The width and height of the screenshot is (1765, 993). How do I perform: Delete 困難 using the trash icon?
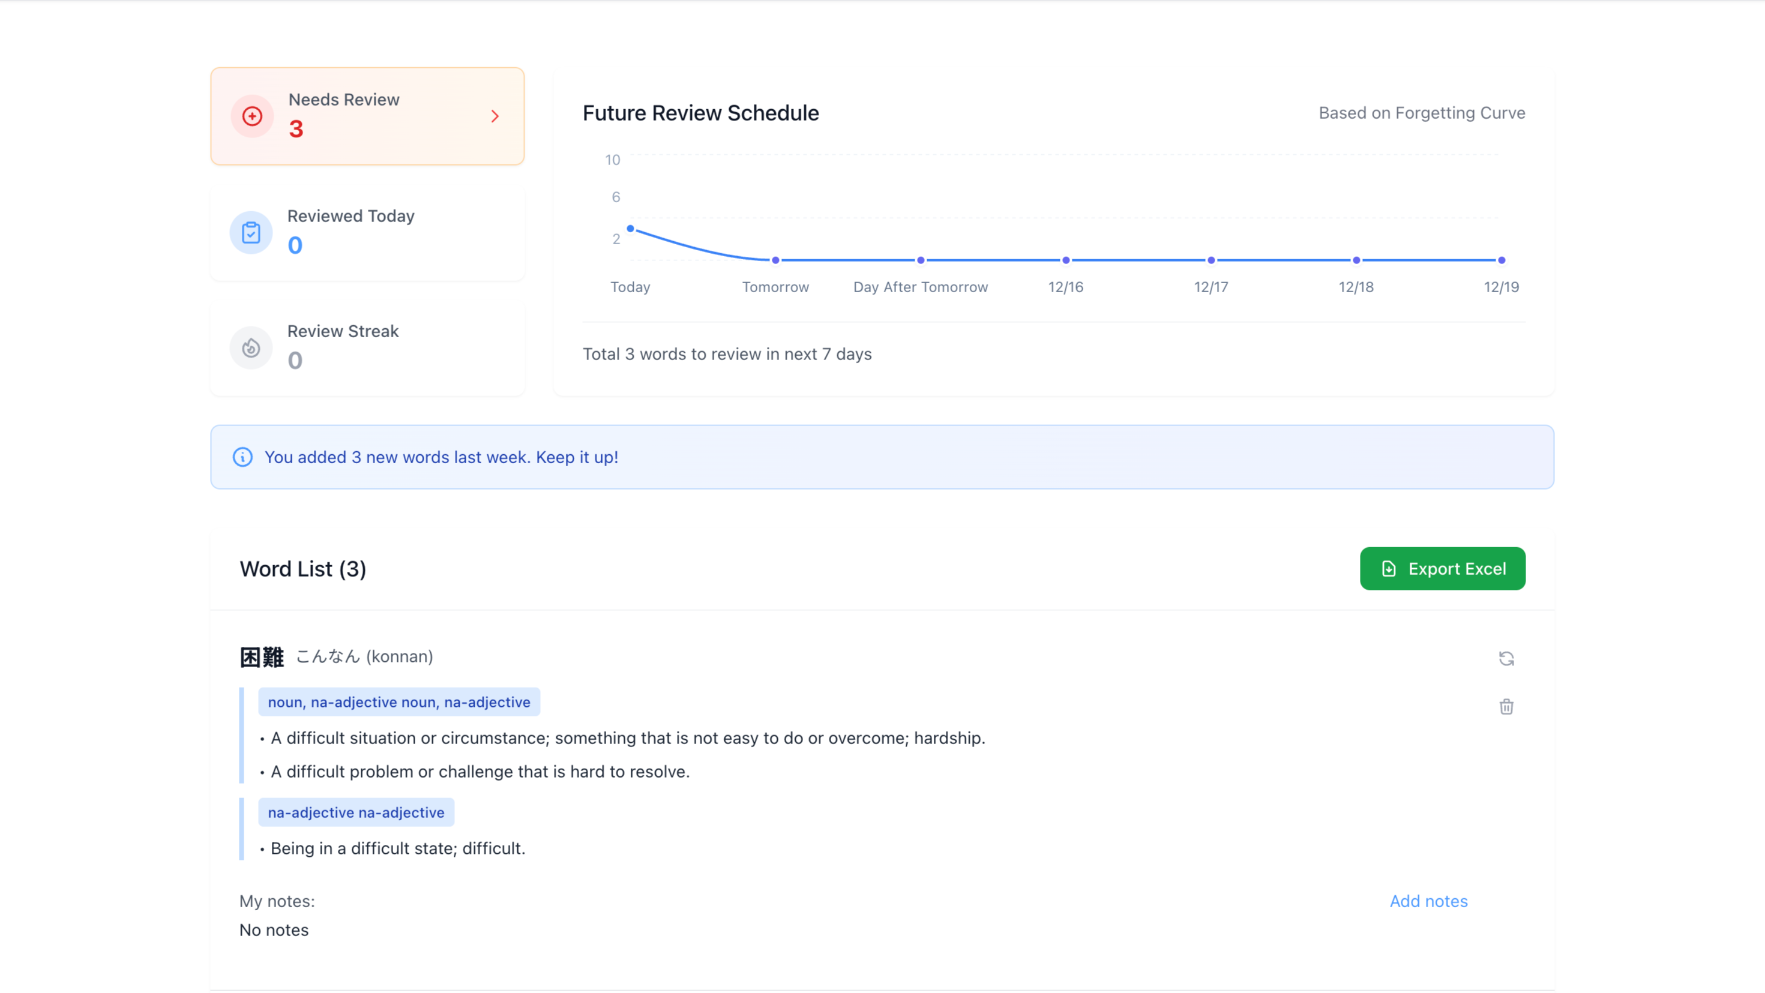pyautogui.click(x=1506, y=707)
